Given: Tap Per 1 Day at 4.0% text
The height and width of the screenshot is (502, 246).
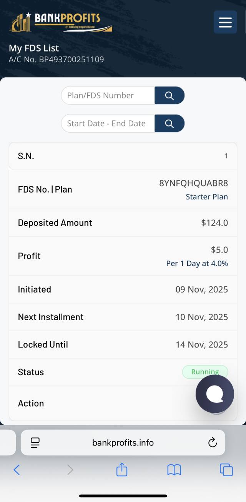Looking at the screenshot, I should click(197, 263).
